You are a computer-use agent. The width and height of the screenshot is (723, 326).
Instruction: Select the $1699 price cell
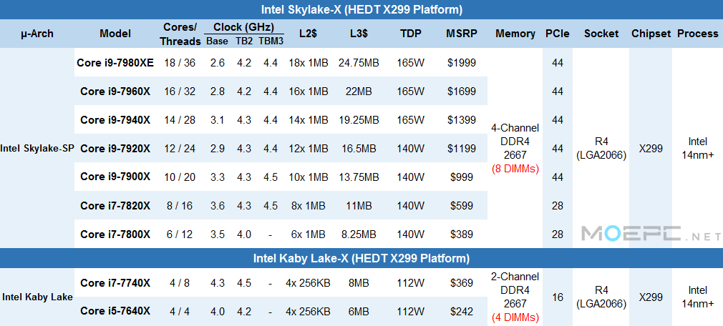point(461,92)
